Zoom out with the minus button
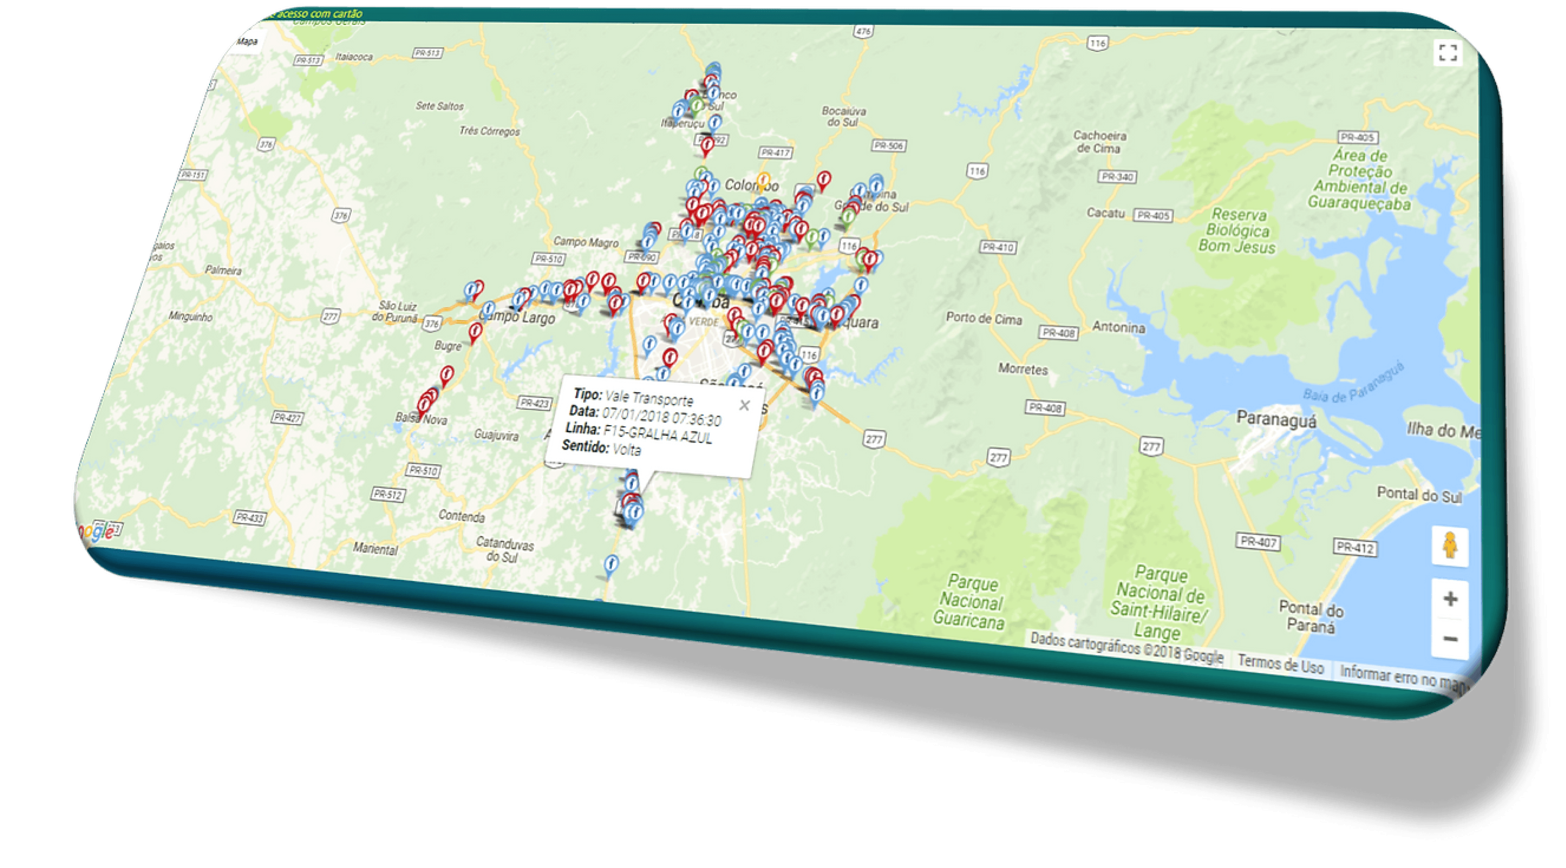Image resolution: width=1566 pixels, height=868 pixels. point(1450,639)
